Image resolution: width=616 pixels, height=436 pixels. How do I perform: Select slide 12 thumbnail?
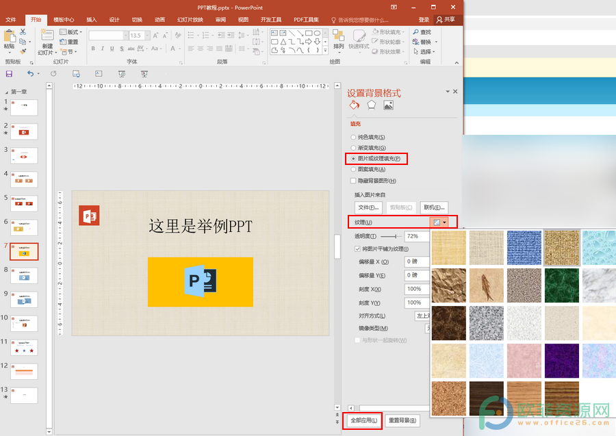pos(24,372)
